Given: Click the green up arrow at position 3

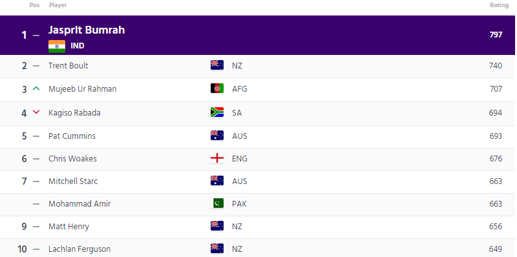Looking at the screenshot, I should (36, 88).
